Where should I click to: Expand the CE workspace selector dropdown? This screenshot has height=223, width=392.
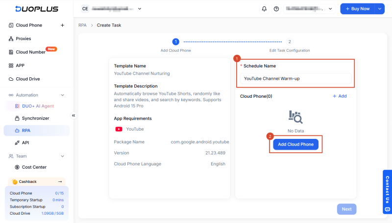tap(140, 9)
